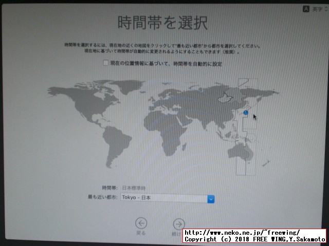Viewport: 329px width, 246px height.
Task: Click the 時間帯を選択 heading
Action: [x=162, y=23]
